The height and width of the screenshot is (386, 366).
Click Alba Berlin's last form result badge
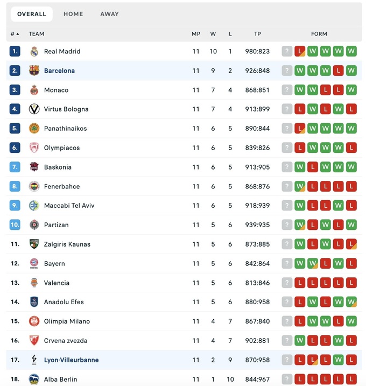click(x=351, y=379)
